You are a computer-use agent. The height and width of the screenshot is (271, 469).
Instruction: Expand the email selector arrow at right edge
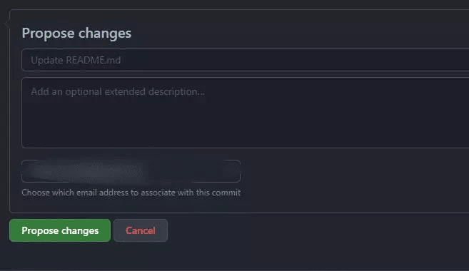(232, 171)
